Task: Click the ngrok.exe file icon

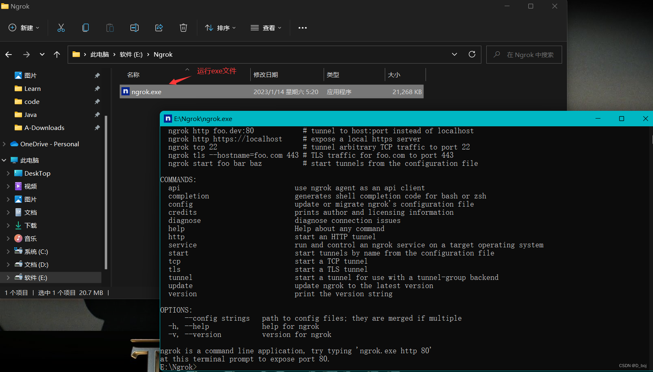Action: click(x=126, y=92)
